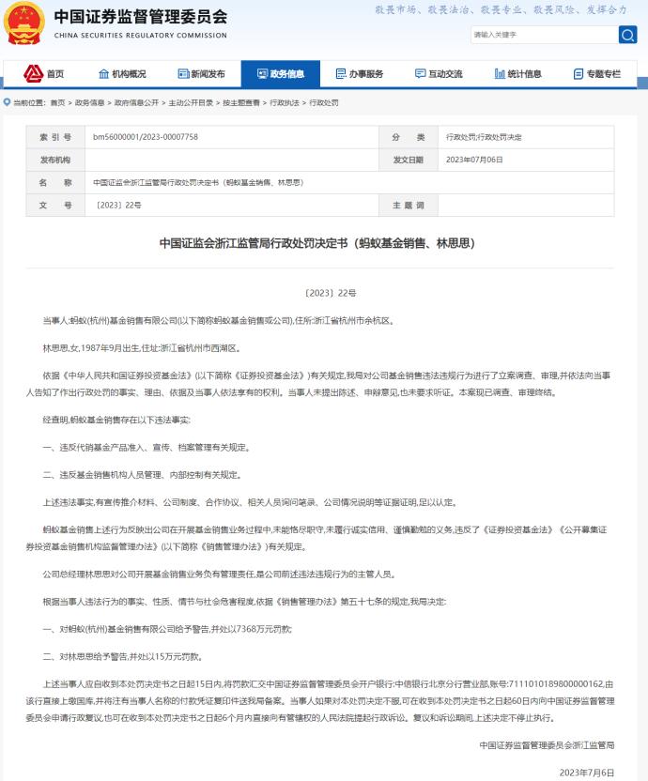Click violation item 一、违反代销基金产品准入

[147, 448]
